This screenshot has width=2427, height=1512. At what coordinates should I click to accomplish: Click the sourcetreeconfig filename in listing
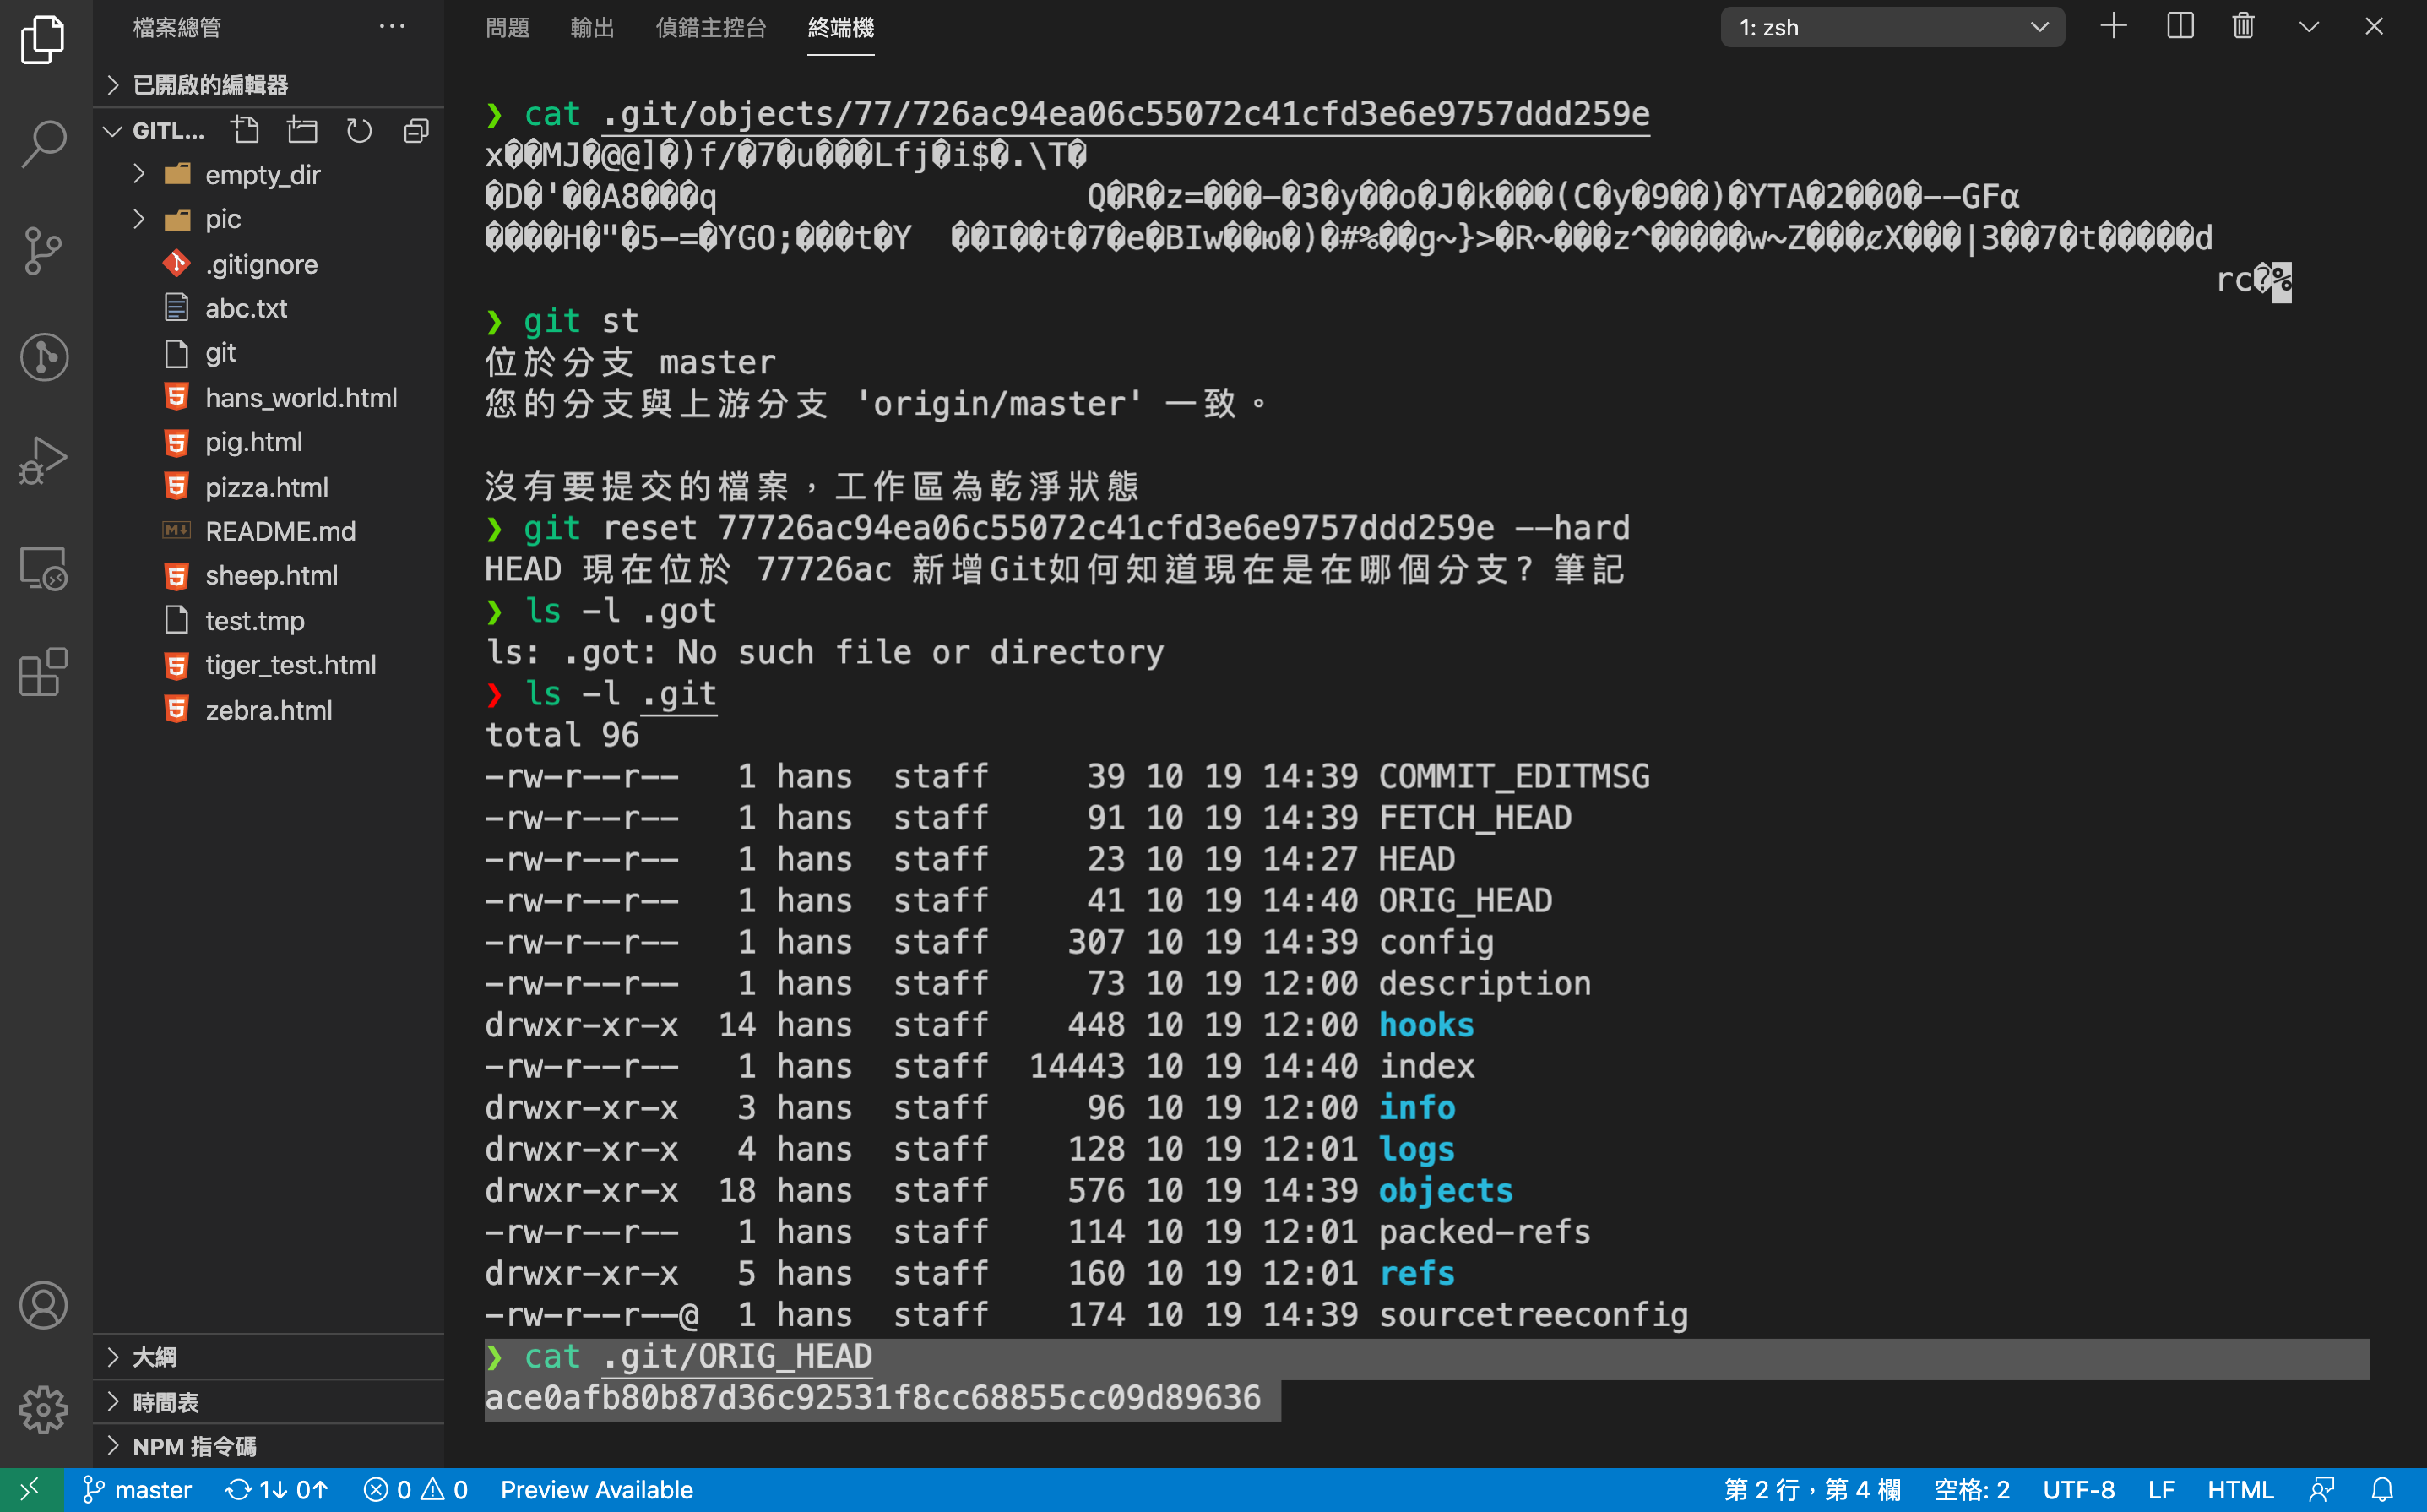coord(1534,1315)
